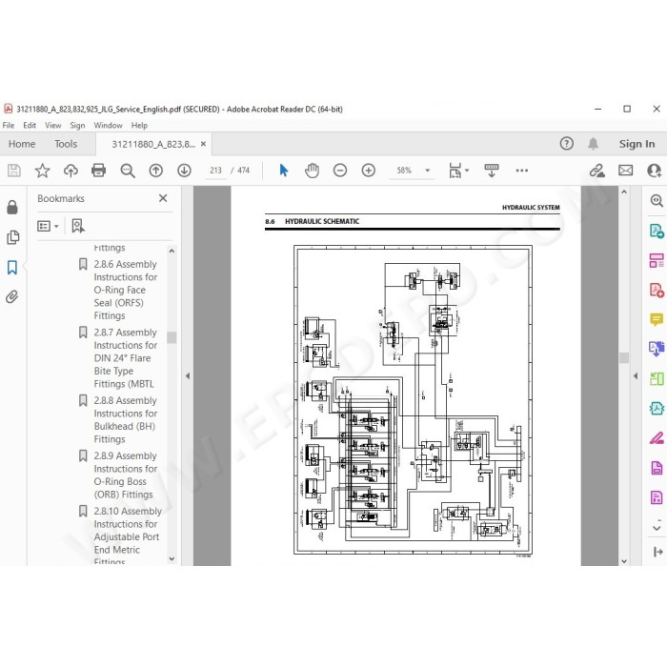Image resolution: width=667 pixels, height=667 pixels.
Task: Click the hydraulic schematic diagram page
Action: tap(413, 400)
